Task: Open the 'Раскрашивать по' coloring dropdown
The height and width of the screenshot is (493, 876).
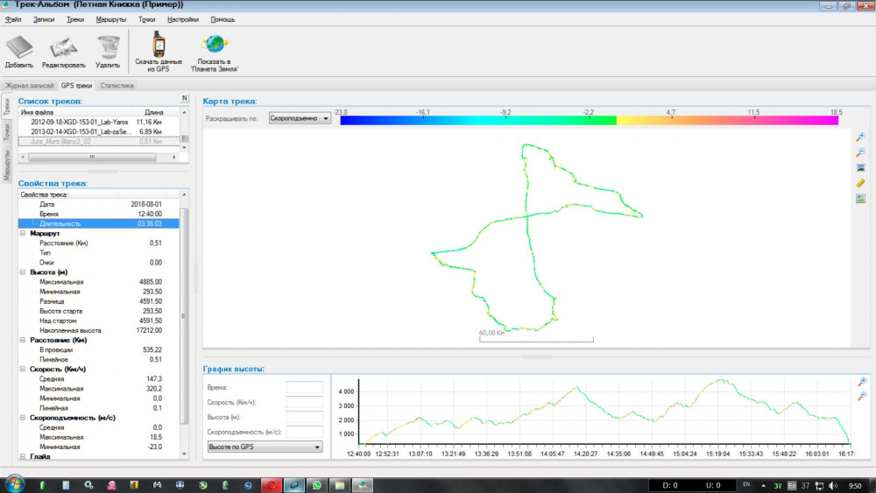Action: click(x=299, y=117)
